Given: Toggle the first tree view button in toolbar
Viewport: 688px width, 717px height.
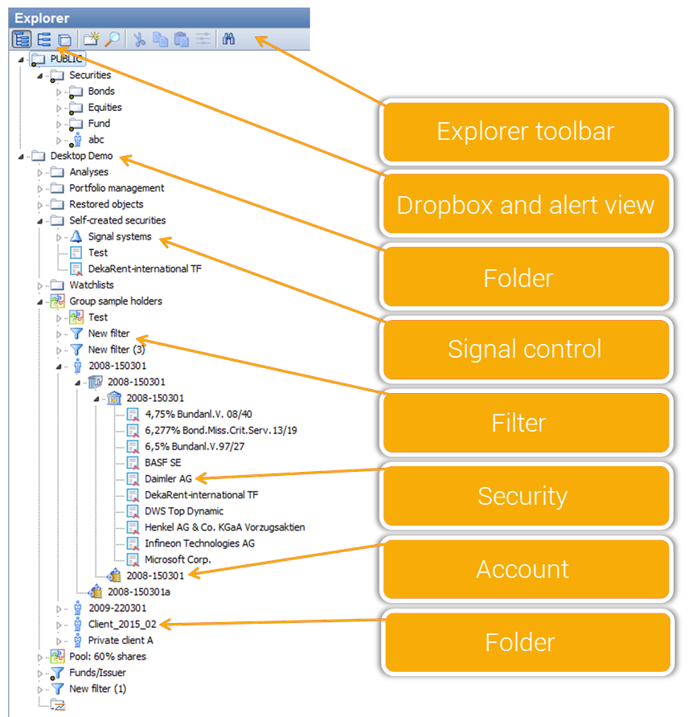Looking at the screenshot, I should [22, 39].
